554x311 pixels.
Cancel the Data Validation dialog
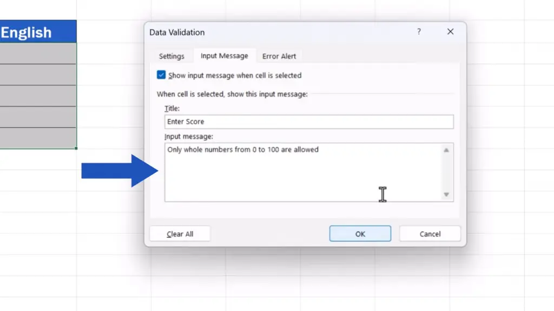[x=430, y=234]
